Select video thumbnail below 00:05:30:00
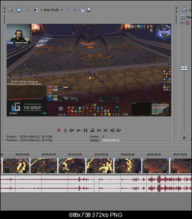Viewport: 192px width, 219px height. 72,165
